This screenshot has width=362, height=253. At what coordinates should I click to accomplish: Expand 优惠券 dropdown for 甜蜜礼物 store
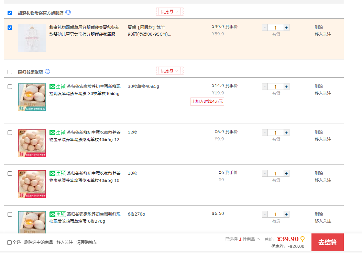169,12
